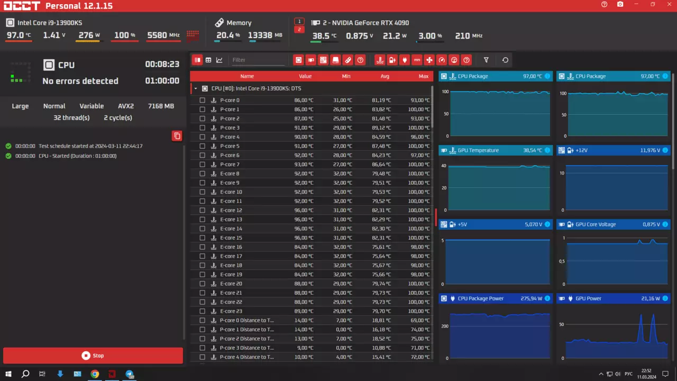The height and width of the screenshot is (381, 677).
Task: Click the GPU sensor filter icon
Action: coord(310,60)
